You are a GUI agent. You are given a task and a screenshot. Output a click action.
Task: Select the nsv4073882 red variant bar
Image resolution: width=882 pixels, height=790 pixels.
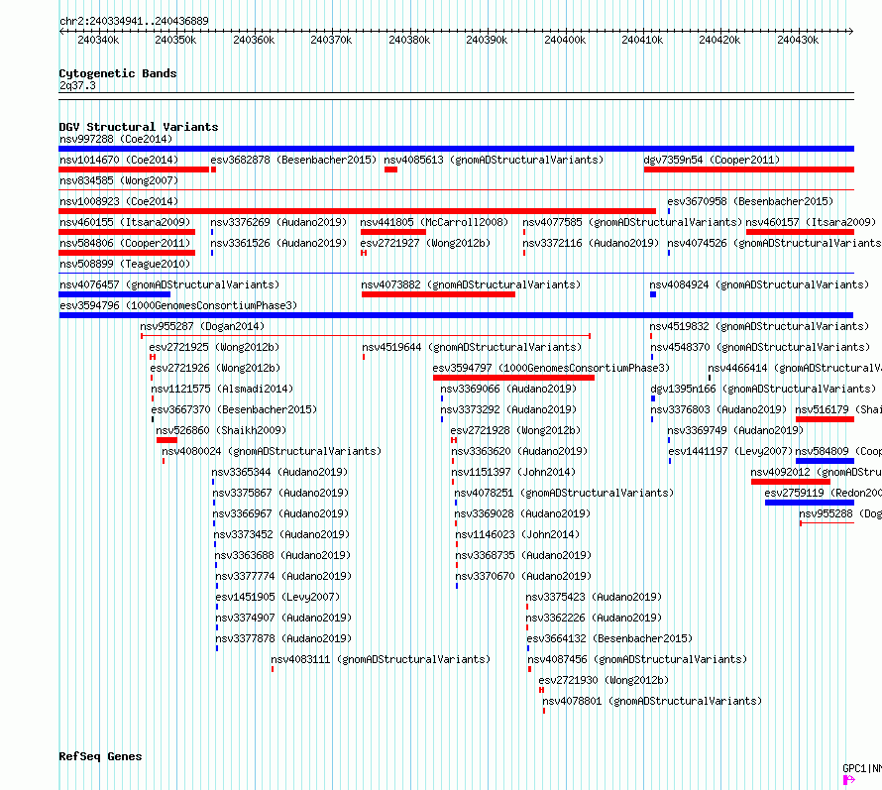[438, 294]
